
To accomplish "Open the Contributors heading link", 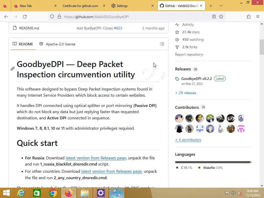I will point(187,108).
